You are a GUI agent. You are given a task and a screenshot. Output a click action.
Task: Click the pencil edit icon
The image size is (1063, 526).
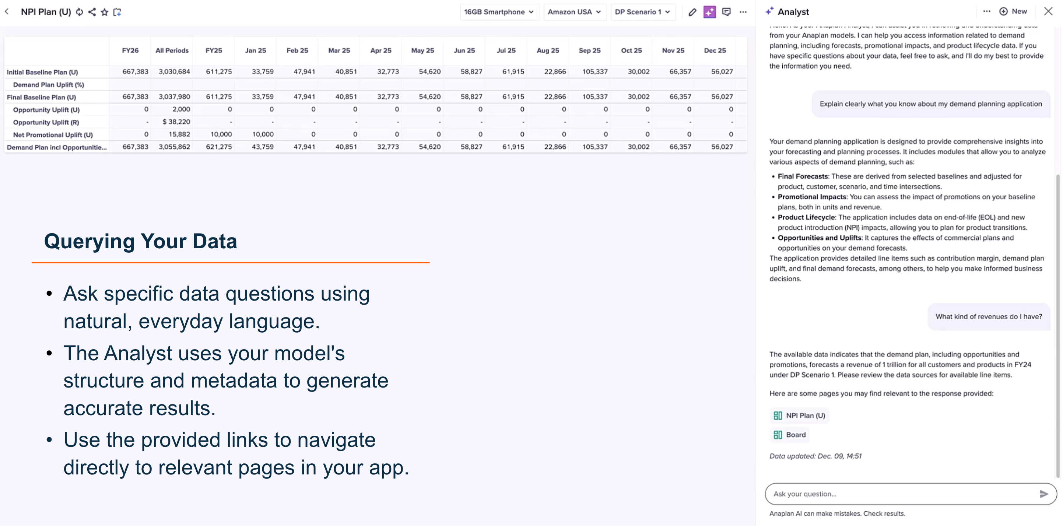(x=692, y=12)
